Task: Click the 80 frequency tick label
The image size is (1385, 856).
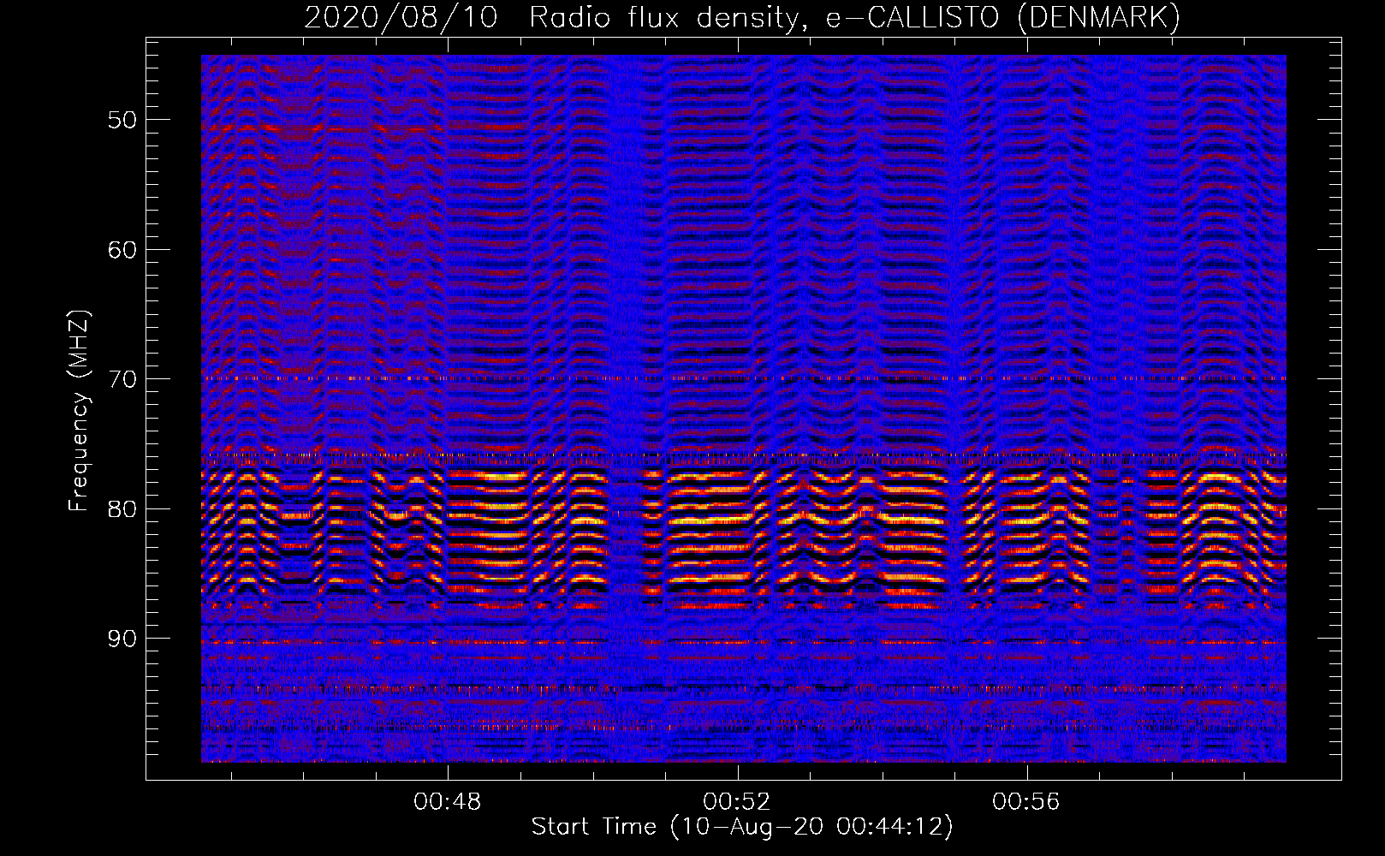Action: 122,509
